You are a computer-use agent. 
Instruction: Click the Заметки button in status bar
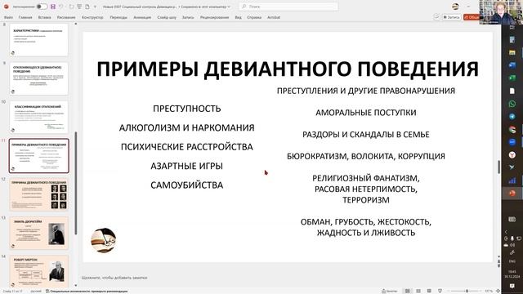[390, 291]
